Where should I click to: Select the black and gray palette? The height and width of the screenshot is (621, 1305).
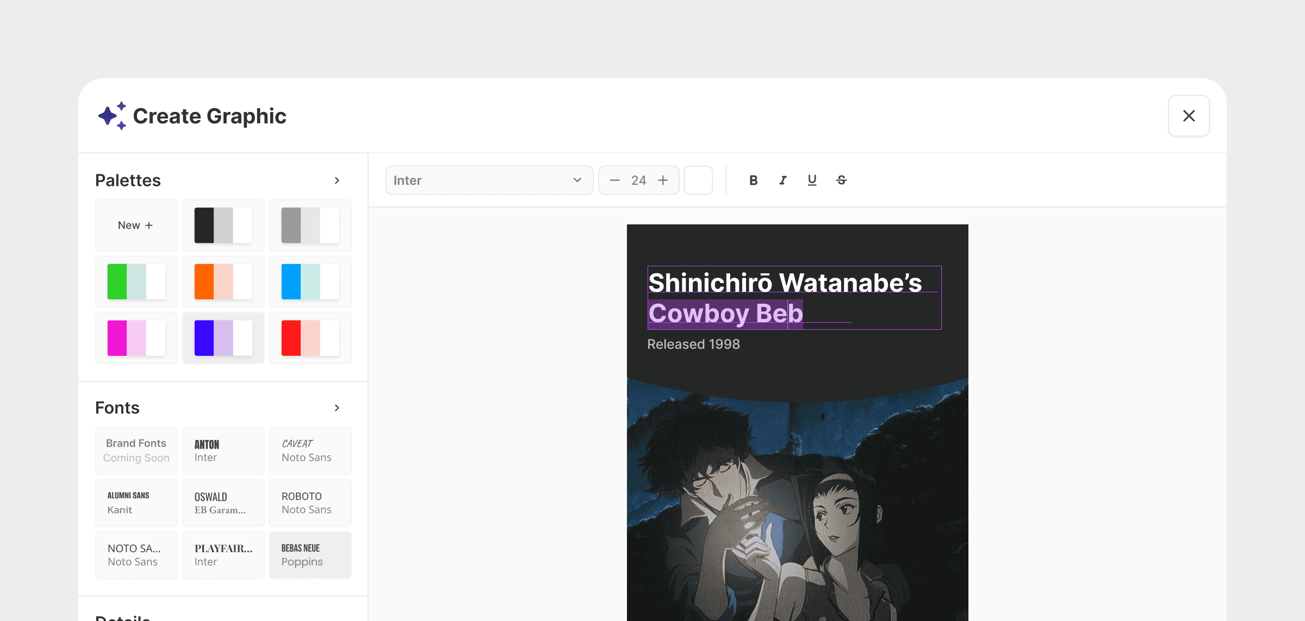click(223, 225)
